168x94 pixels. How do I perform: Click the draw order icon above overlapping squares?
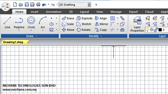122,18
